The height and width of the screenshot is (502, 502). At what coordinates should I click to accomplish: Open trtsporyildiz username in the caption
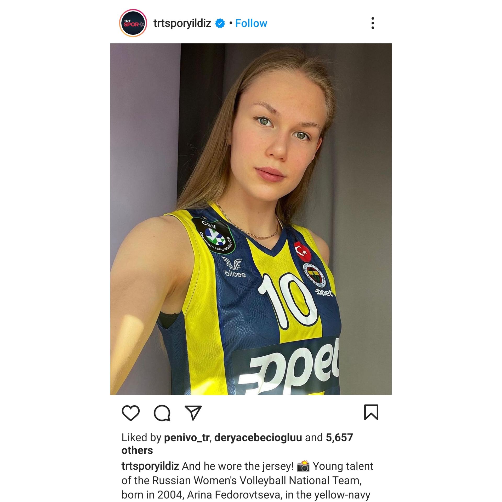[x=150, y=466]
